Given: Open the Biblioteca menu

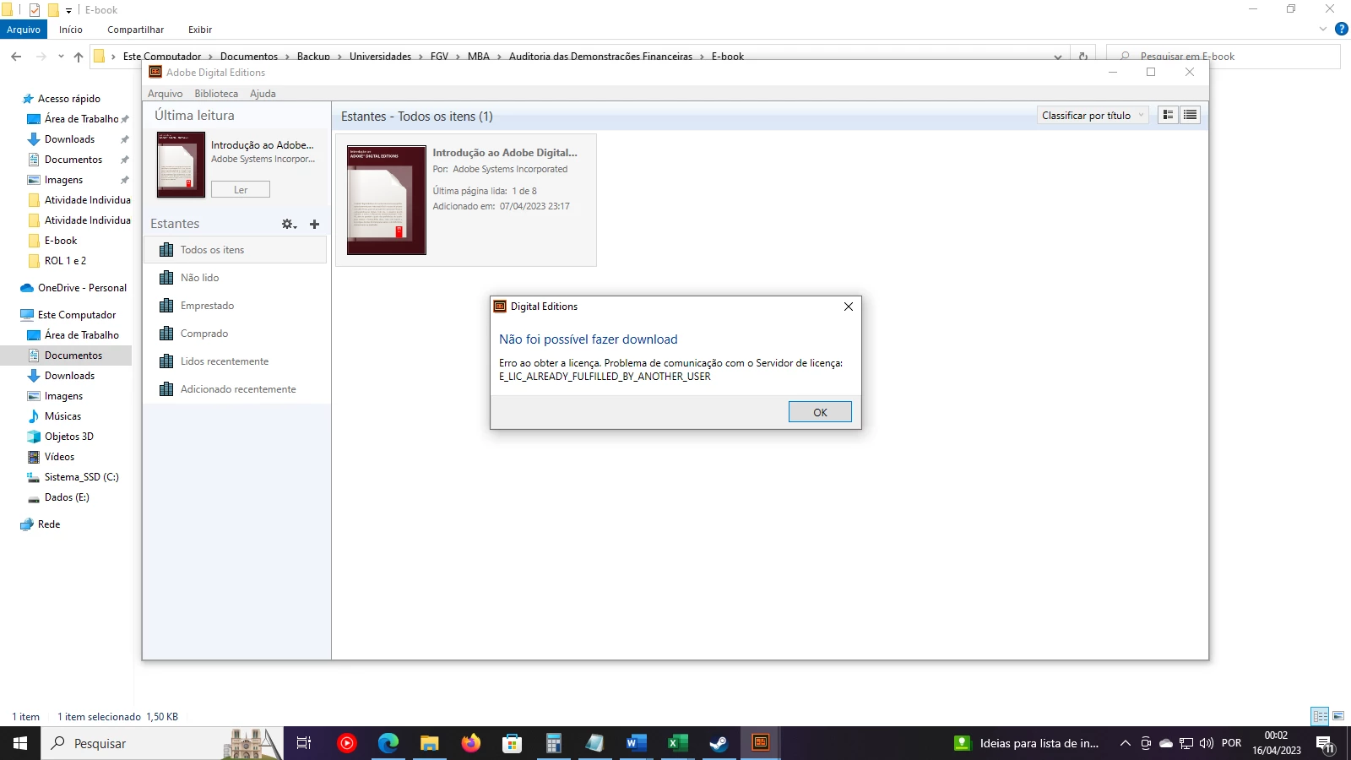Looking at the screenshot, I should (216, 94).
